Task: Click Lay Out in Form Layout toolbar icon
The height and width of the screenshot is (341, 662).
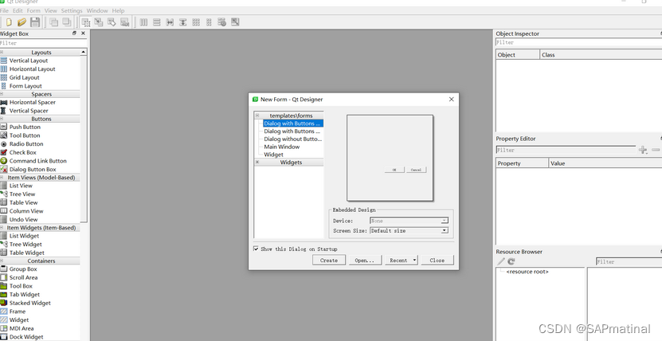Action: click(x=209, y=22)
